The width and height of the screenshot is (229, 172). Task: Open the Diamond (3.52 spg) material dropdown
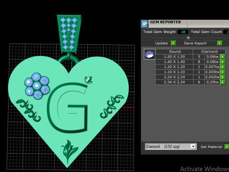tap(193, 146)
